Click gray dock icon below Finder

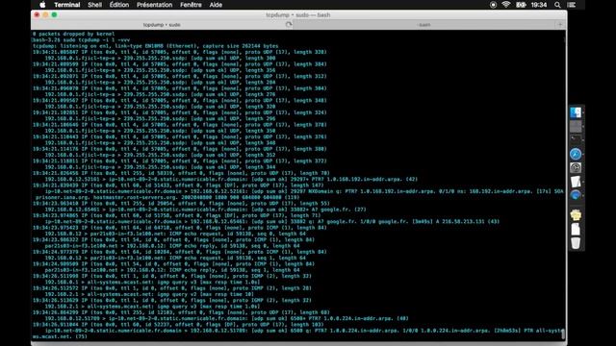576,126
